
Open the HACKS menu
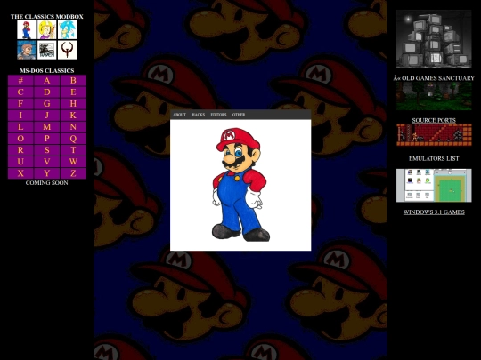pyautogui.click(x=199, y=115)
